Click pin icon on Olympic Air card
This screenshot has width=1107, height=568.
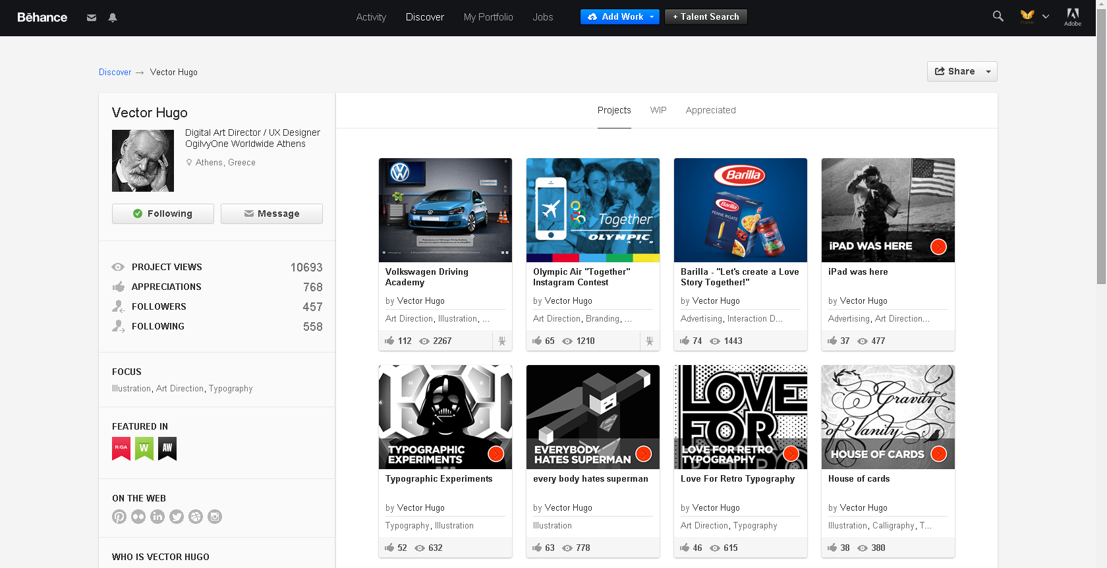click(650, 341)
